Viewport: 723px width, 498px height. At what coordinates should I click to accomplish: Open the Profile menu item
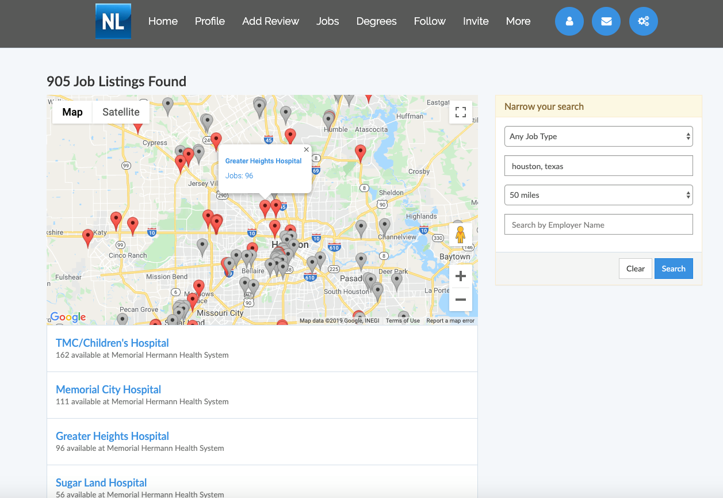210,21
